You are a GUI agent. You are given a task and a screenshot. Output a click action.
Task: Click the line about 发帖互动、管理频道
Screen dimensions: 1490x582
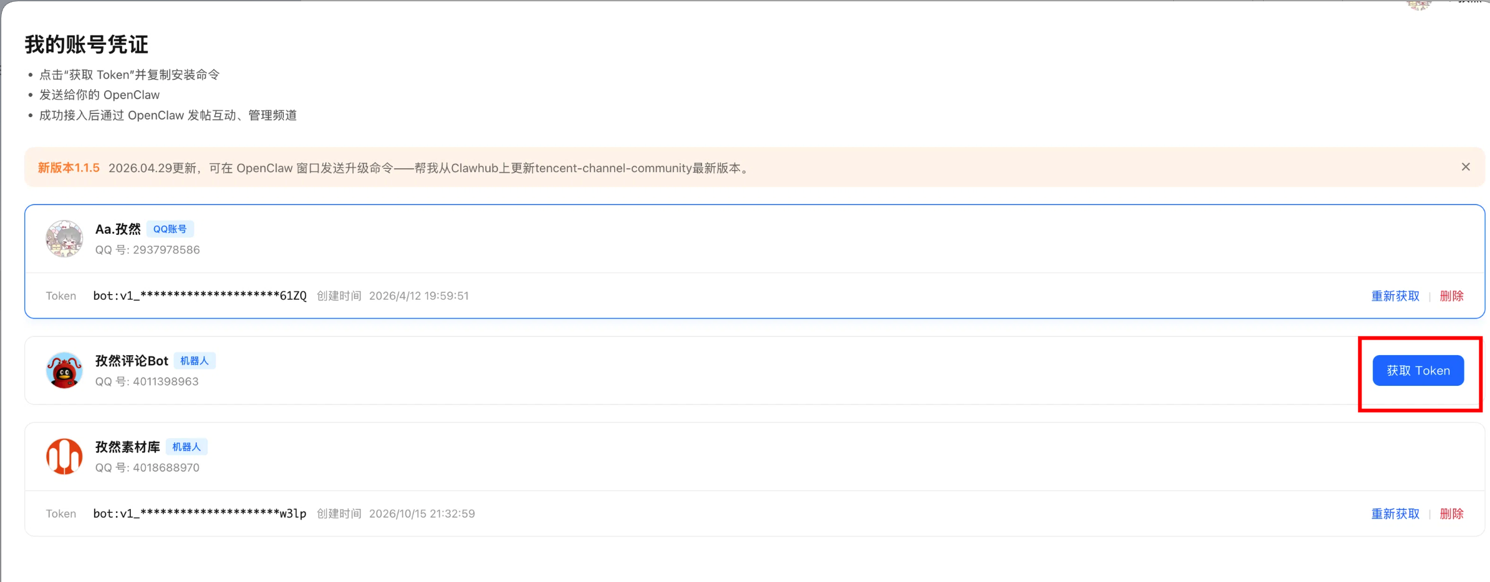tap(168, 115)
